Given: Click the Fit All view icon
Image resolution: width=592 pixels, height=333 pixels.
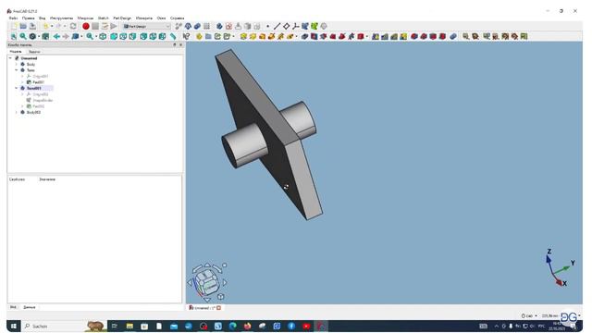Looking at the screenshot, I should point(14,36).
